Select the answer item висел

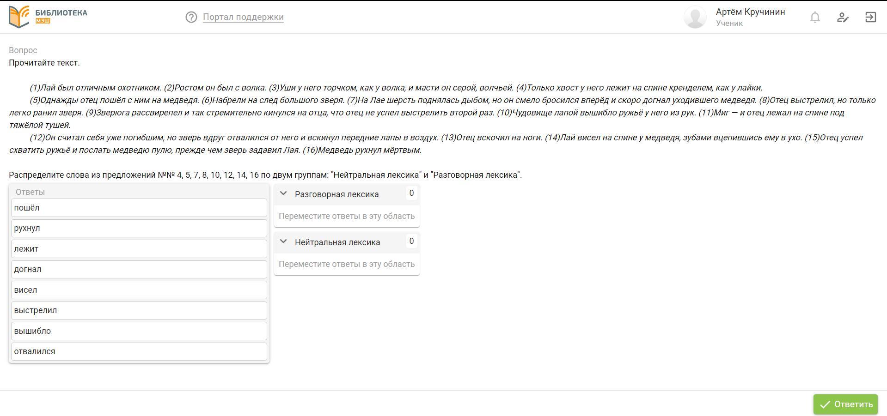[139, 290]
